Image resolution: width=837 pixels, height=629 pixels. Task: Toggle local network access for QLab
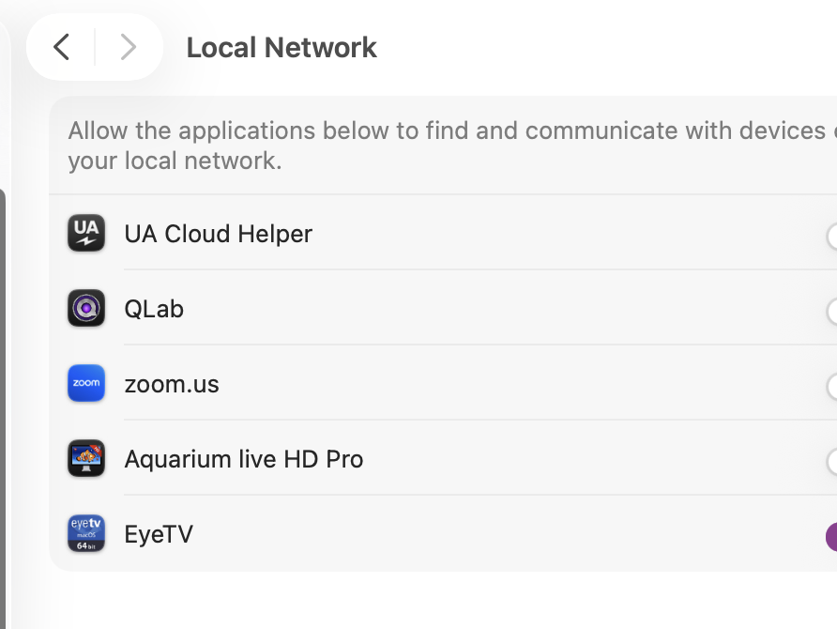tap(831, 312)
